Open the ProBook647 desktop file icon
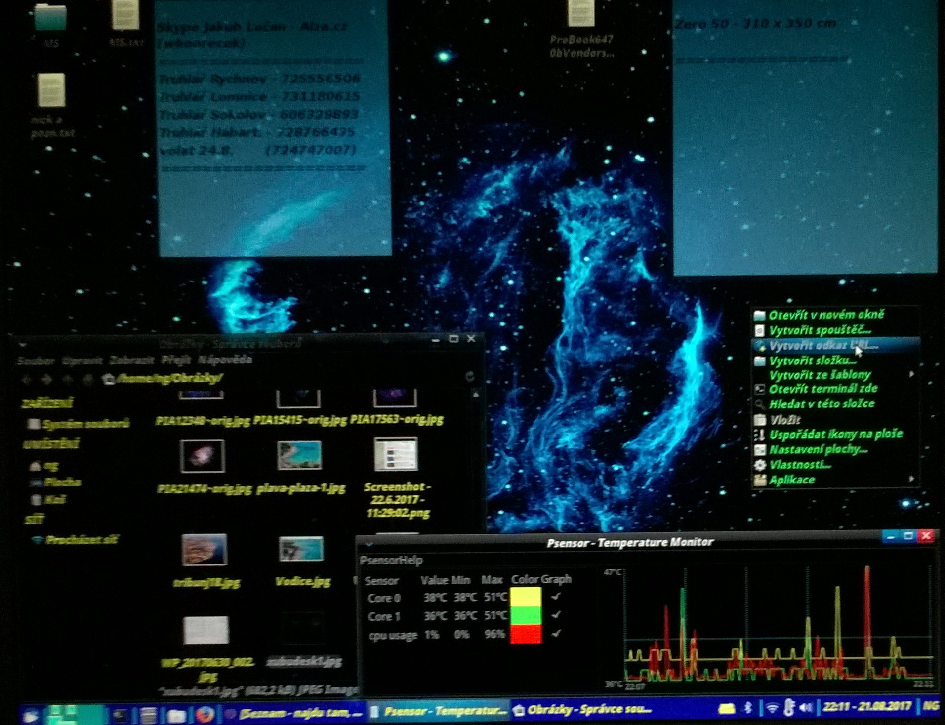 pyautogui.click(x=581, y=15)
